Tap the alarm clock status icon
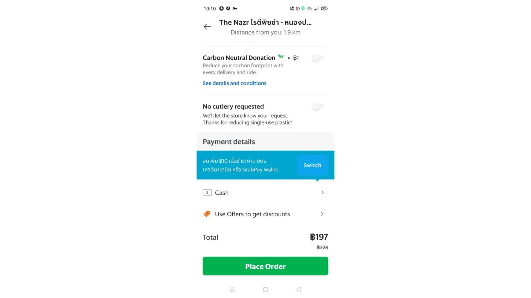Image resolution: width=531 pixels, height=298 pixels. click(x=298, y=8)
